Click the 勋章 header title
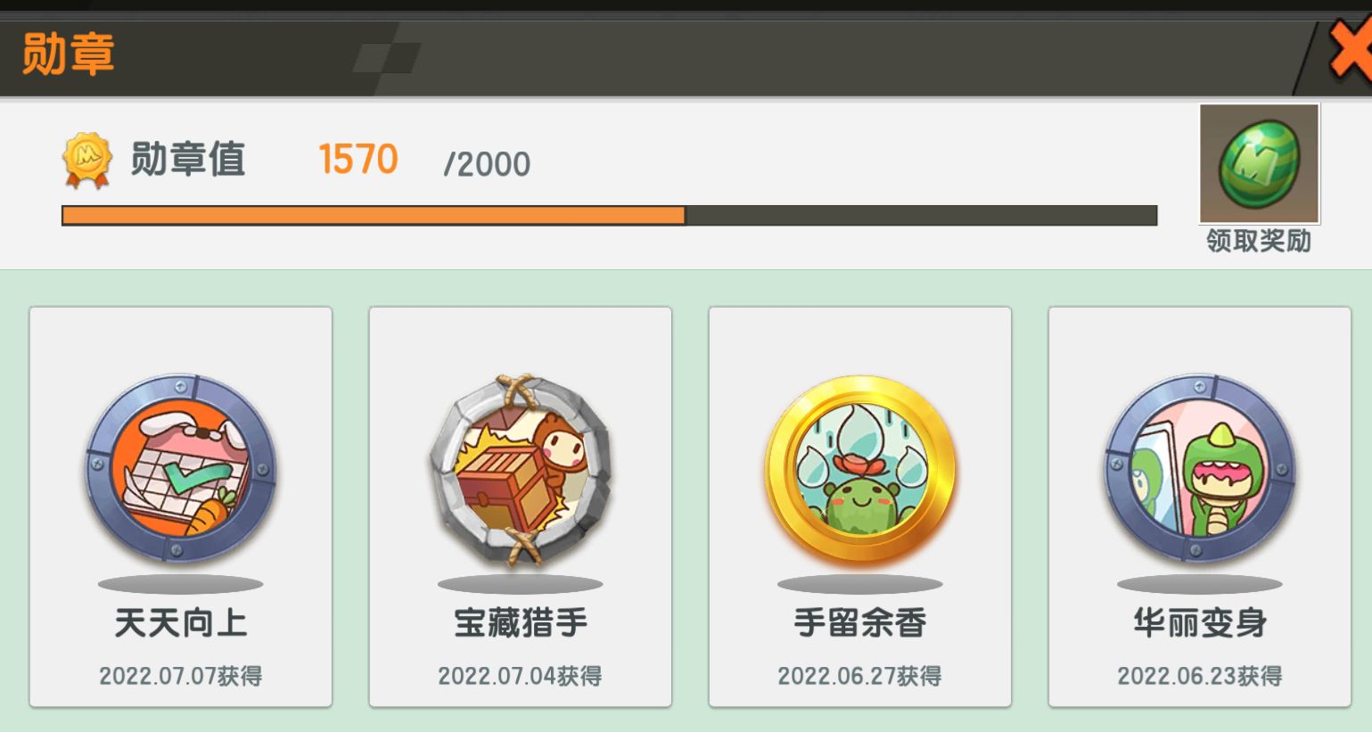 click(x=69, y=53)
